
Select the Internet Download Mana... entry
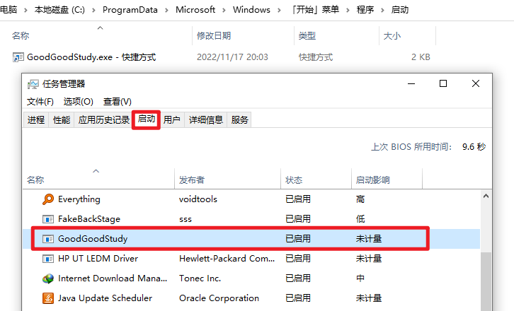(251, 278)
